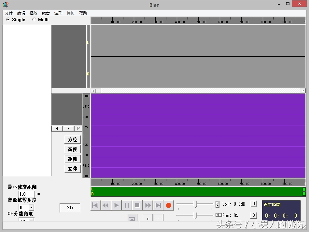Click the 方位 button

(73, 139)
